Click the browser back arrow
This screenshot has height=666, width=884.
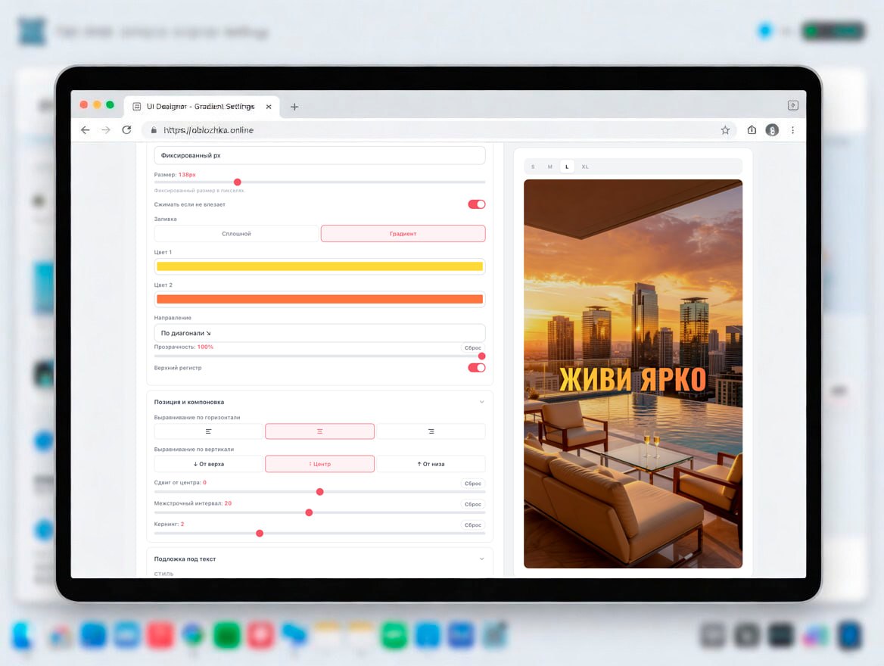[x=86, y=130]
